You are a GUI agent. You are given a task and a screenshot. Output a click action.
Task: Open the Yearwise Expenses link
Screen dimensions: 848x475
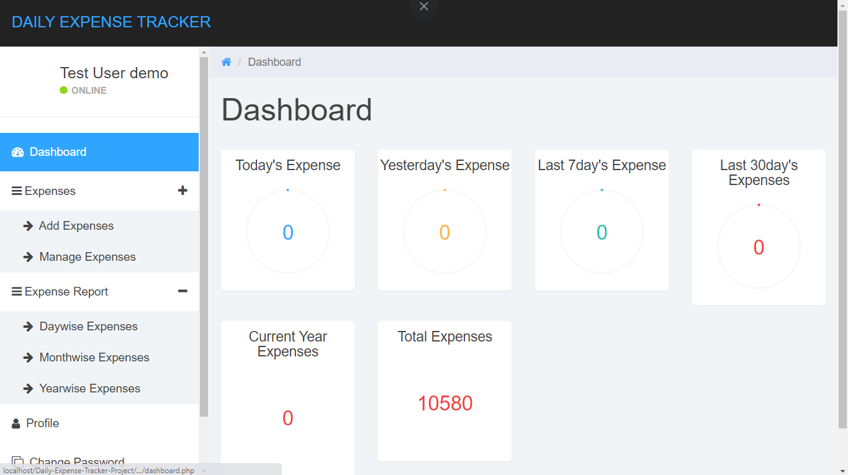(x=89, y=388)
